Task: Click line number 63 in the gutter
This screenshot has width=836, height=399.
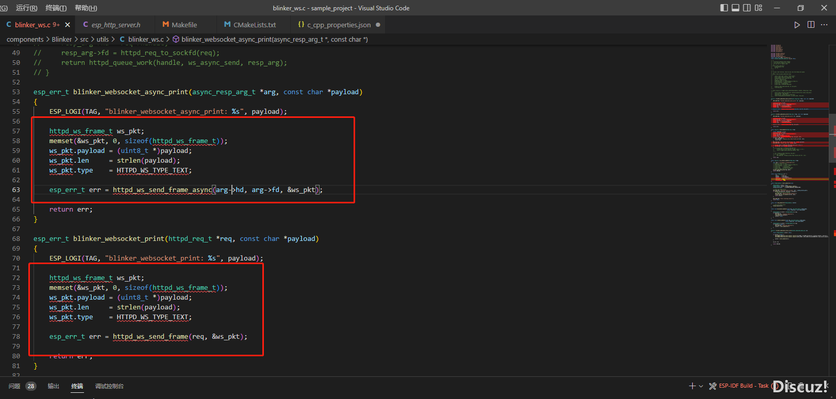Action: coord(16,190)
